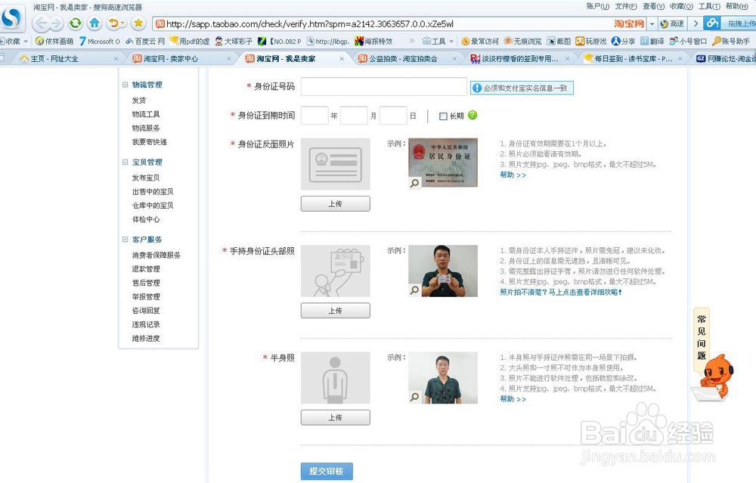Open the 常见问题 mascot helper
The image size is (756, 483).
(711, 356)
